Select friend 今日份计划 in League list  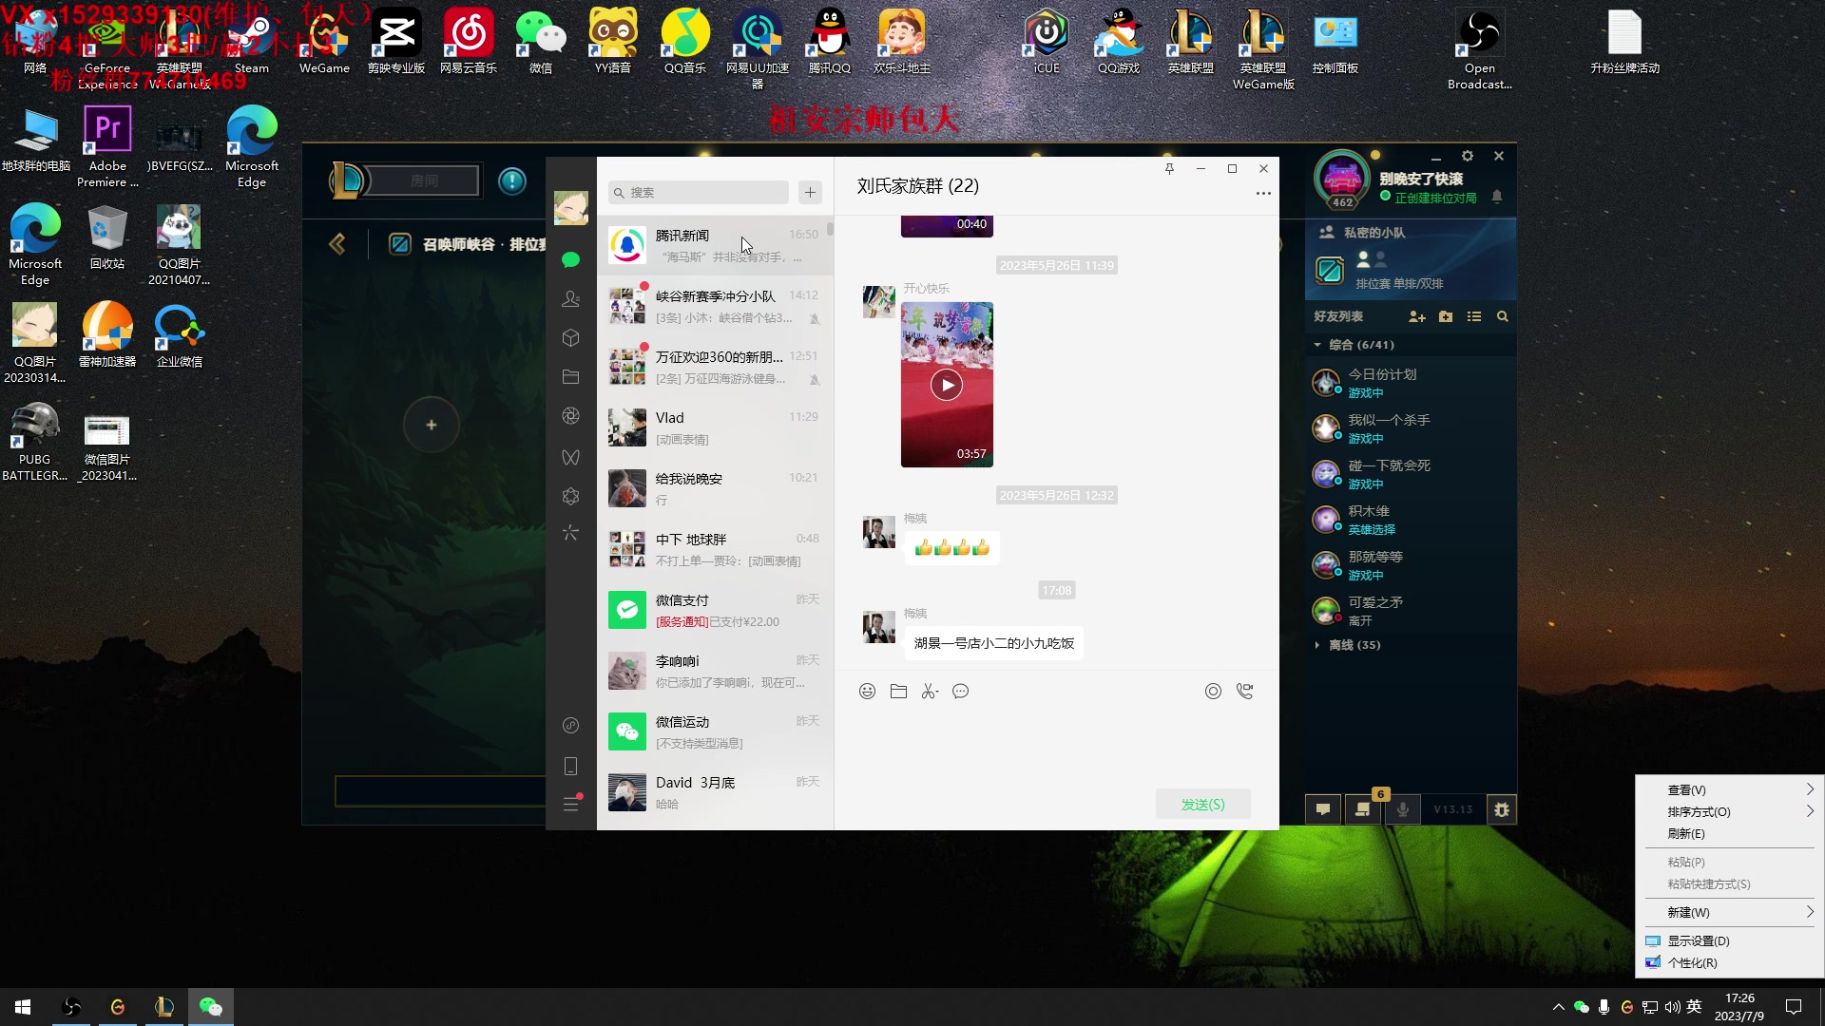[x=1410, y=383]
